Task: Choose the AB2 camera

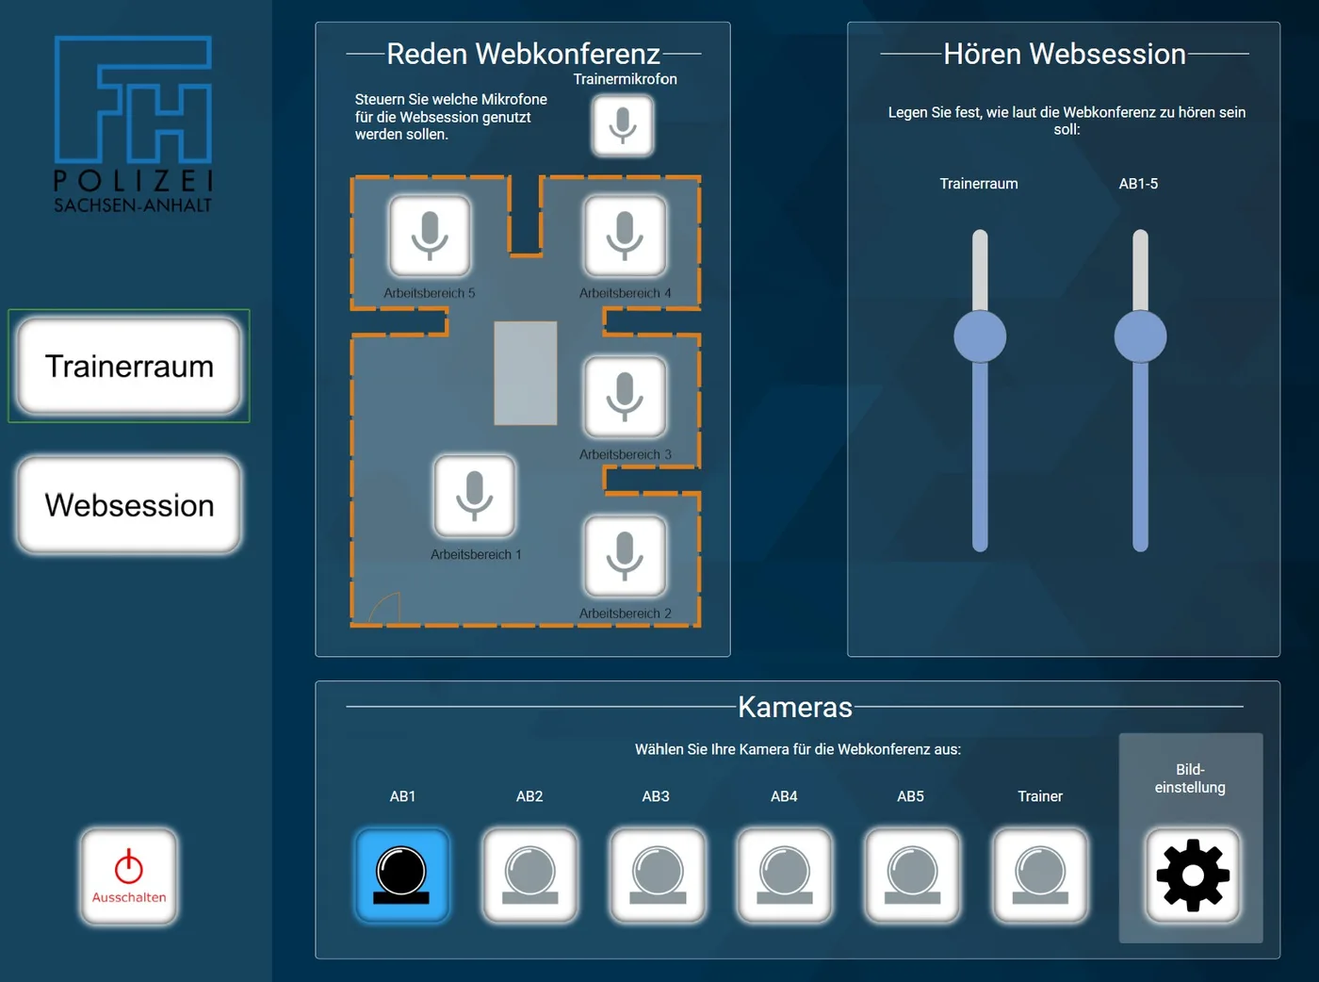Action: click(x=529, y=875)
